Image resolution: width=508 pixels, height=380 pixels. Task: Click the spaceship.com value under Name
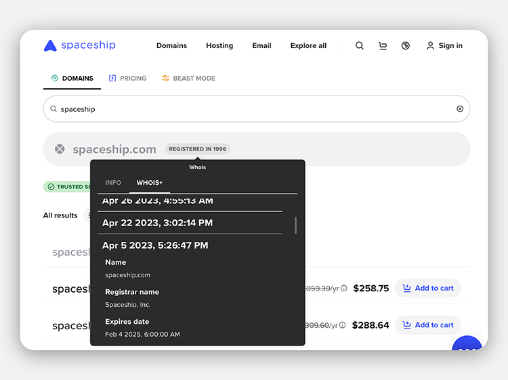click(127, 275)
